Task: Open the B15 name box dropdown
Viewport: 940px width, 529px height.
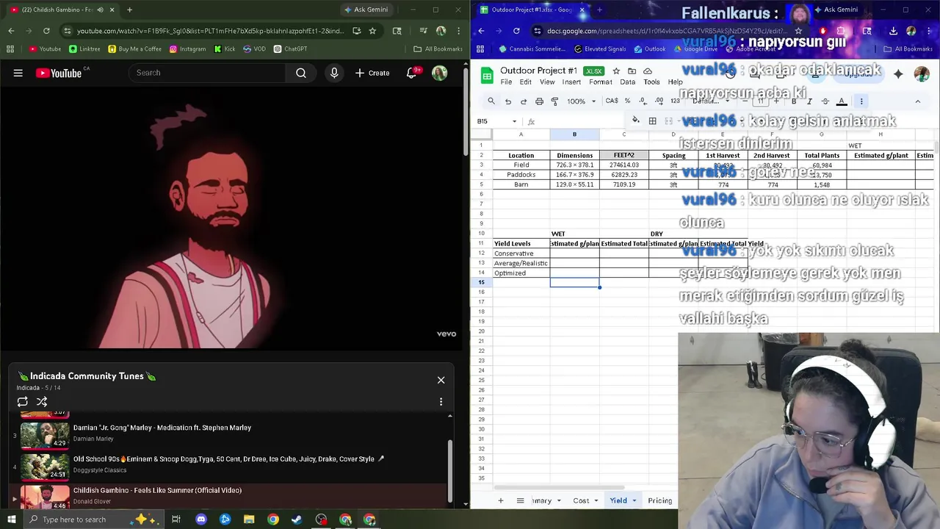Action: click(514, 121)
